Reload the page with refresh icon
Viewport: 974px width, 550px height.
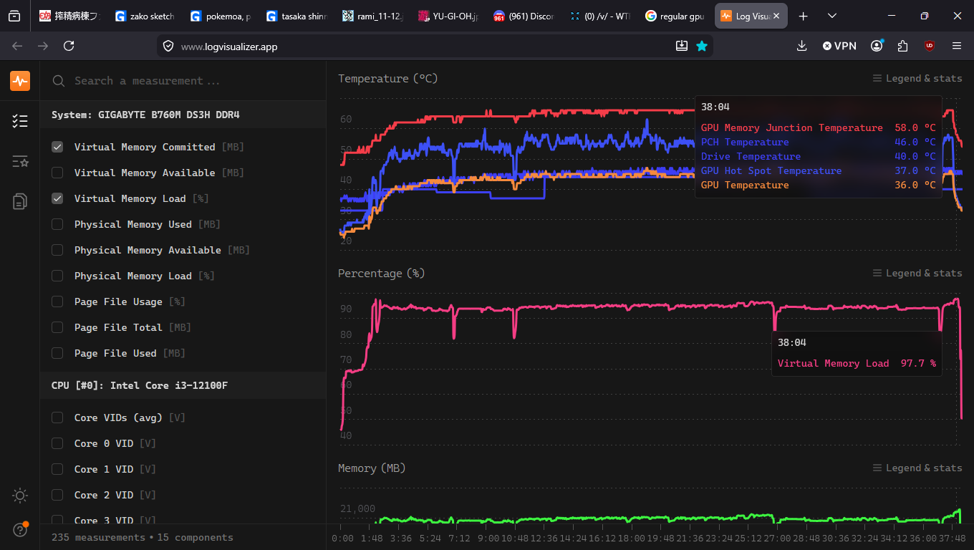[x=69, y=46]
